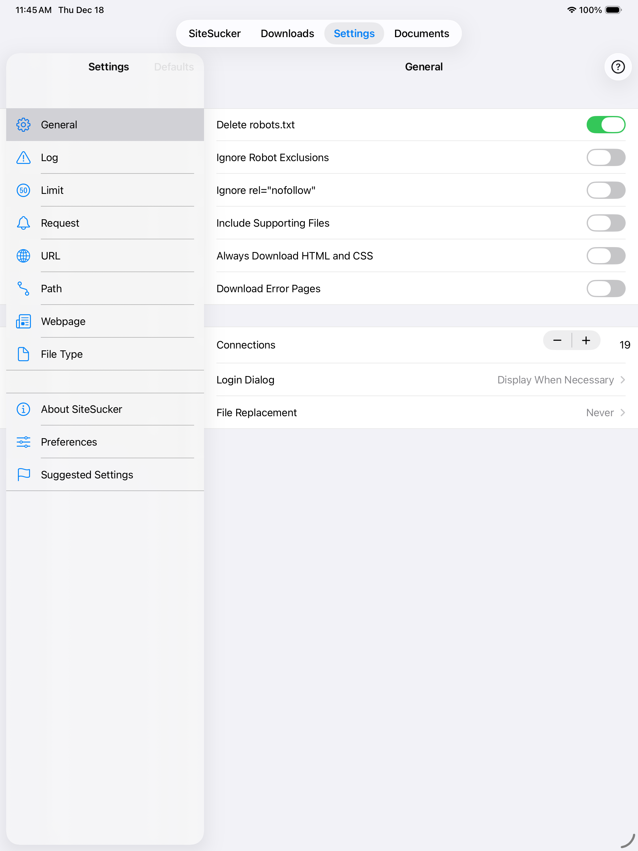The image size is (638, 851).
Task: Select the Defaults settings view
Action: 173,66
